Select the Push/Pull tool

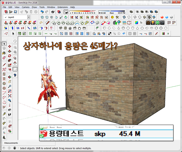[x=10, y=51]
